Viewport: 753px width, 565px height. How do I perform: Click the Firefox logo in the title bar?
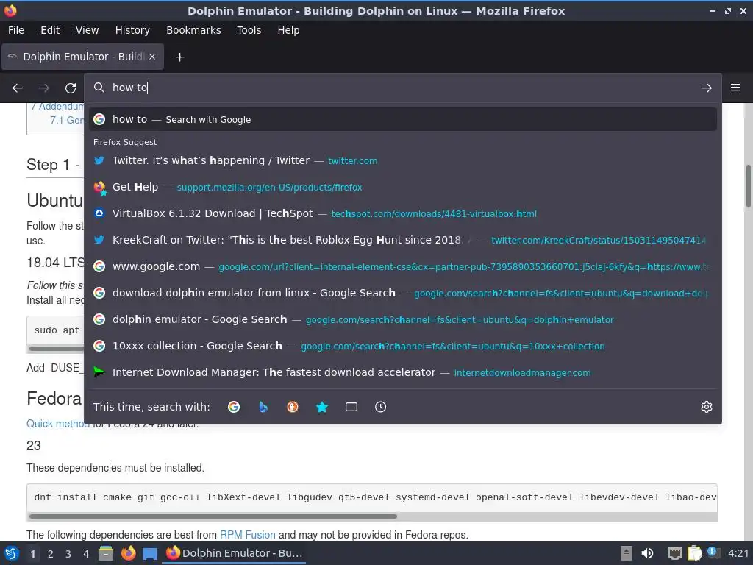tap(10, 10)
